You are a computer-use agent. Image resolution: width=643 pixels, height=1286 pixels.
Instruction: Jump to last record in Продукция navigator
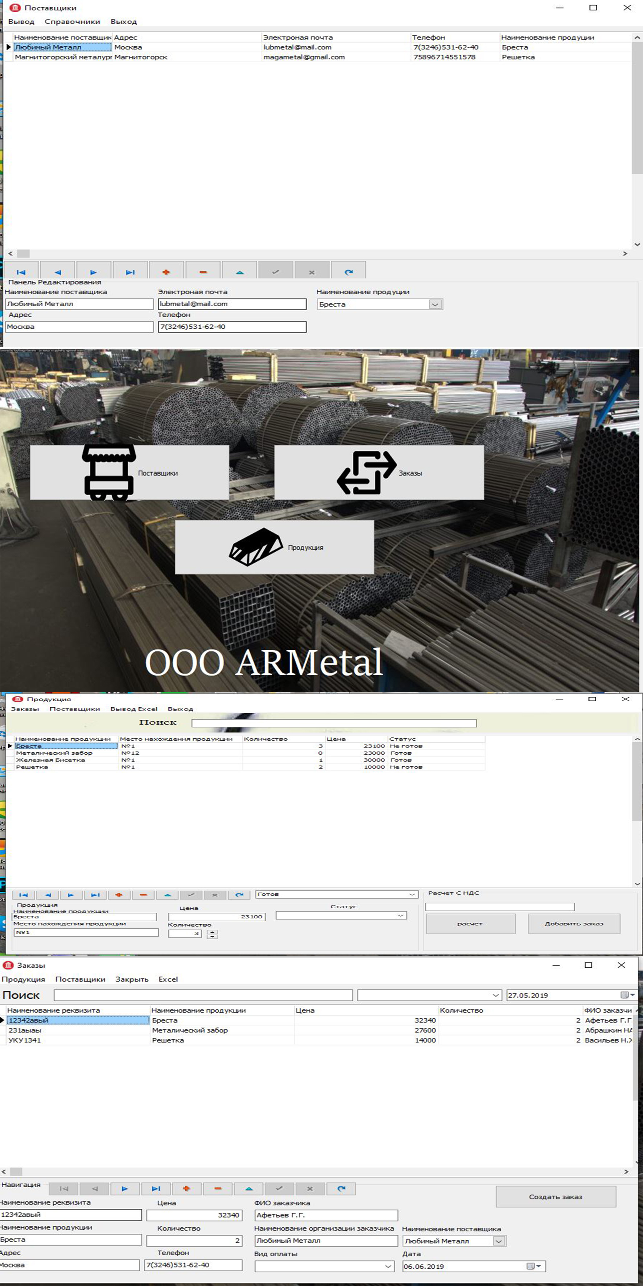pos(95,895)
